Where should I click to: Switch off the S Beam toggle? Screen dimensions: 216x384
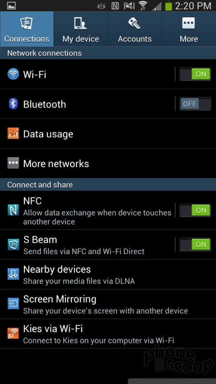pyautogui.click(x=195, y=244)
